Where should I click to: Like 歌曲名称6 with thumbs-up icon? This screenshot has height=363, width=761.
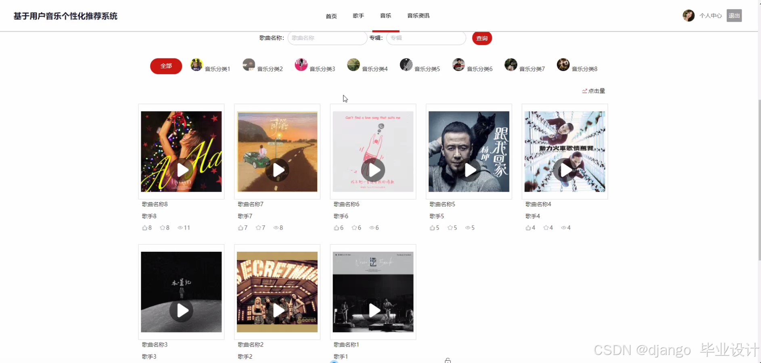coord(337,228)
